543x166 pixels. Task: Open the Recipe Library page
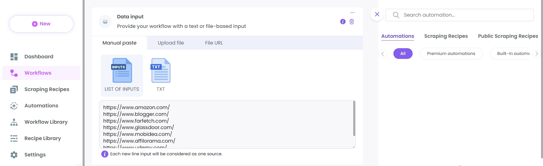click(42, 138)
